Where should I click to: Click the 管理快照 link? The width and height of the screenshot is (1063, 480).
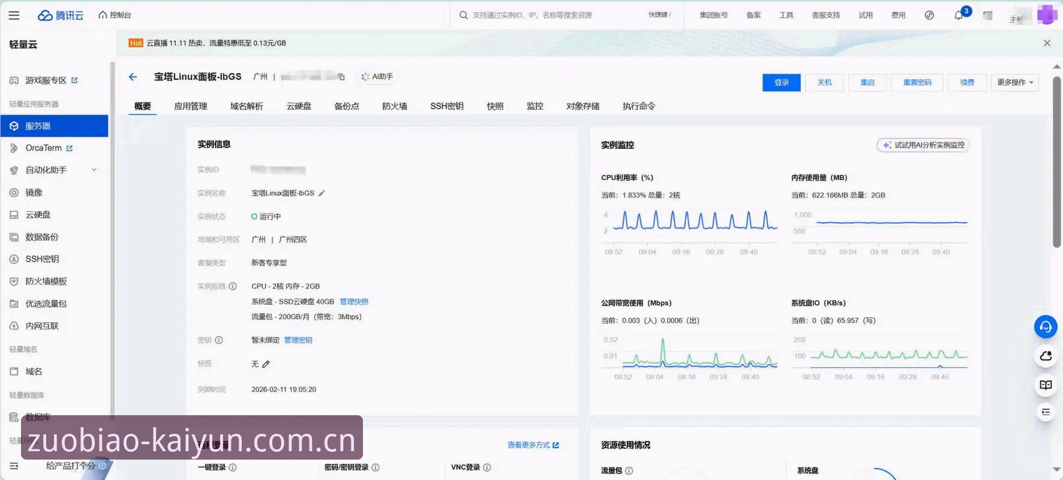click(354, 302)
